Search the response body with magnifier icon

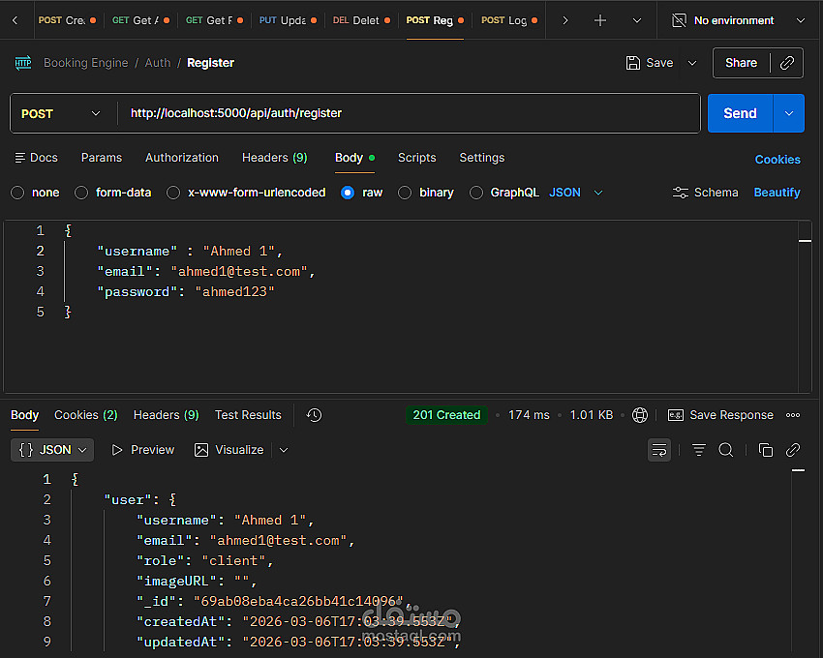(x=726, y=450)
